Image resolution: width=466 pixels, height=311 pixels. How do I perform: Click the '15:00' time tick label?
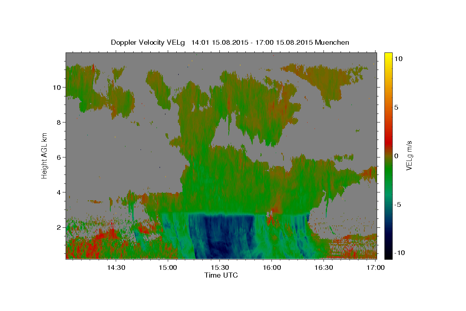click(x=168, y=267)
